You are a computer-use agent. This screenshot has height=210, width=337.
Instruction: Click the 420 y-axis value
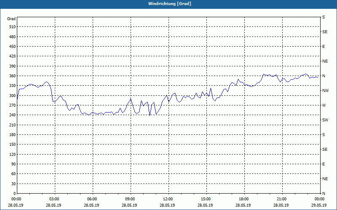pos(13,56)
